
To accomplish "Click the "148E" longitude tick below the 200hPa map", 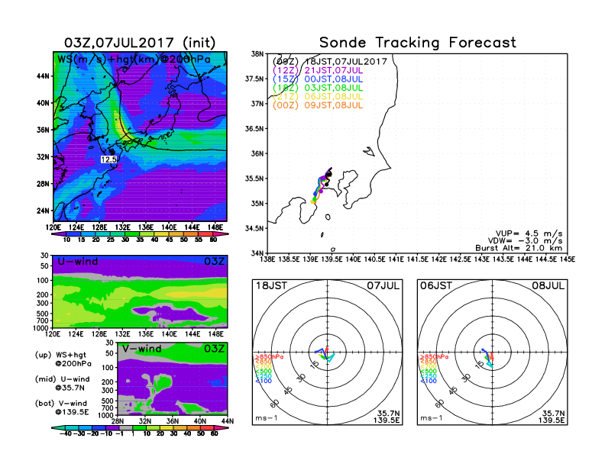I will click(215, 227).
